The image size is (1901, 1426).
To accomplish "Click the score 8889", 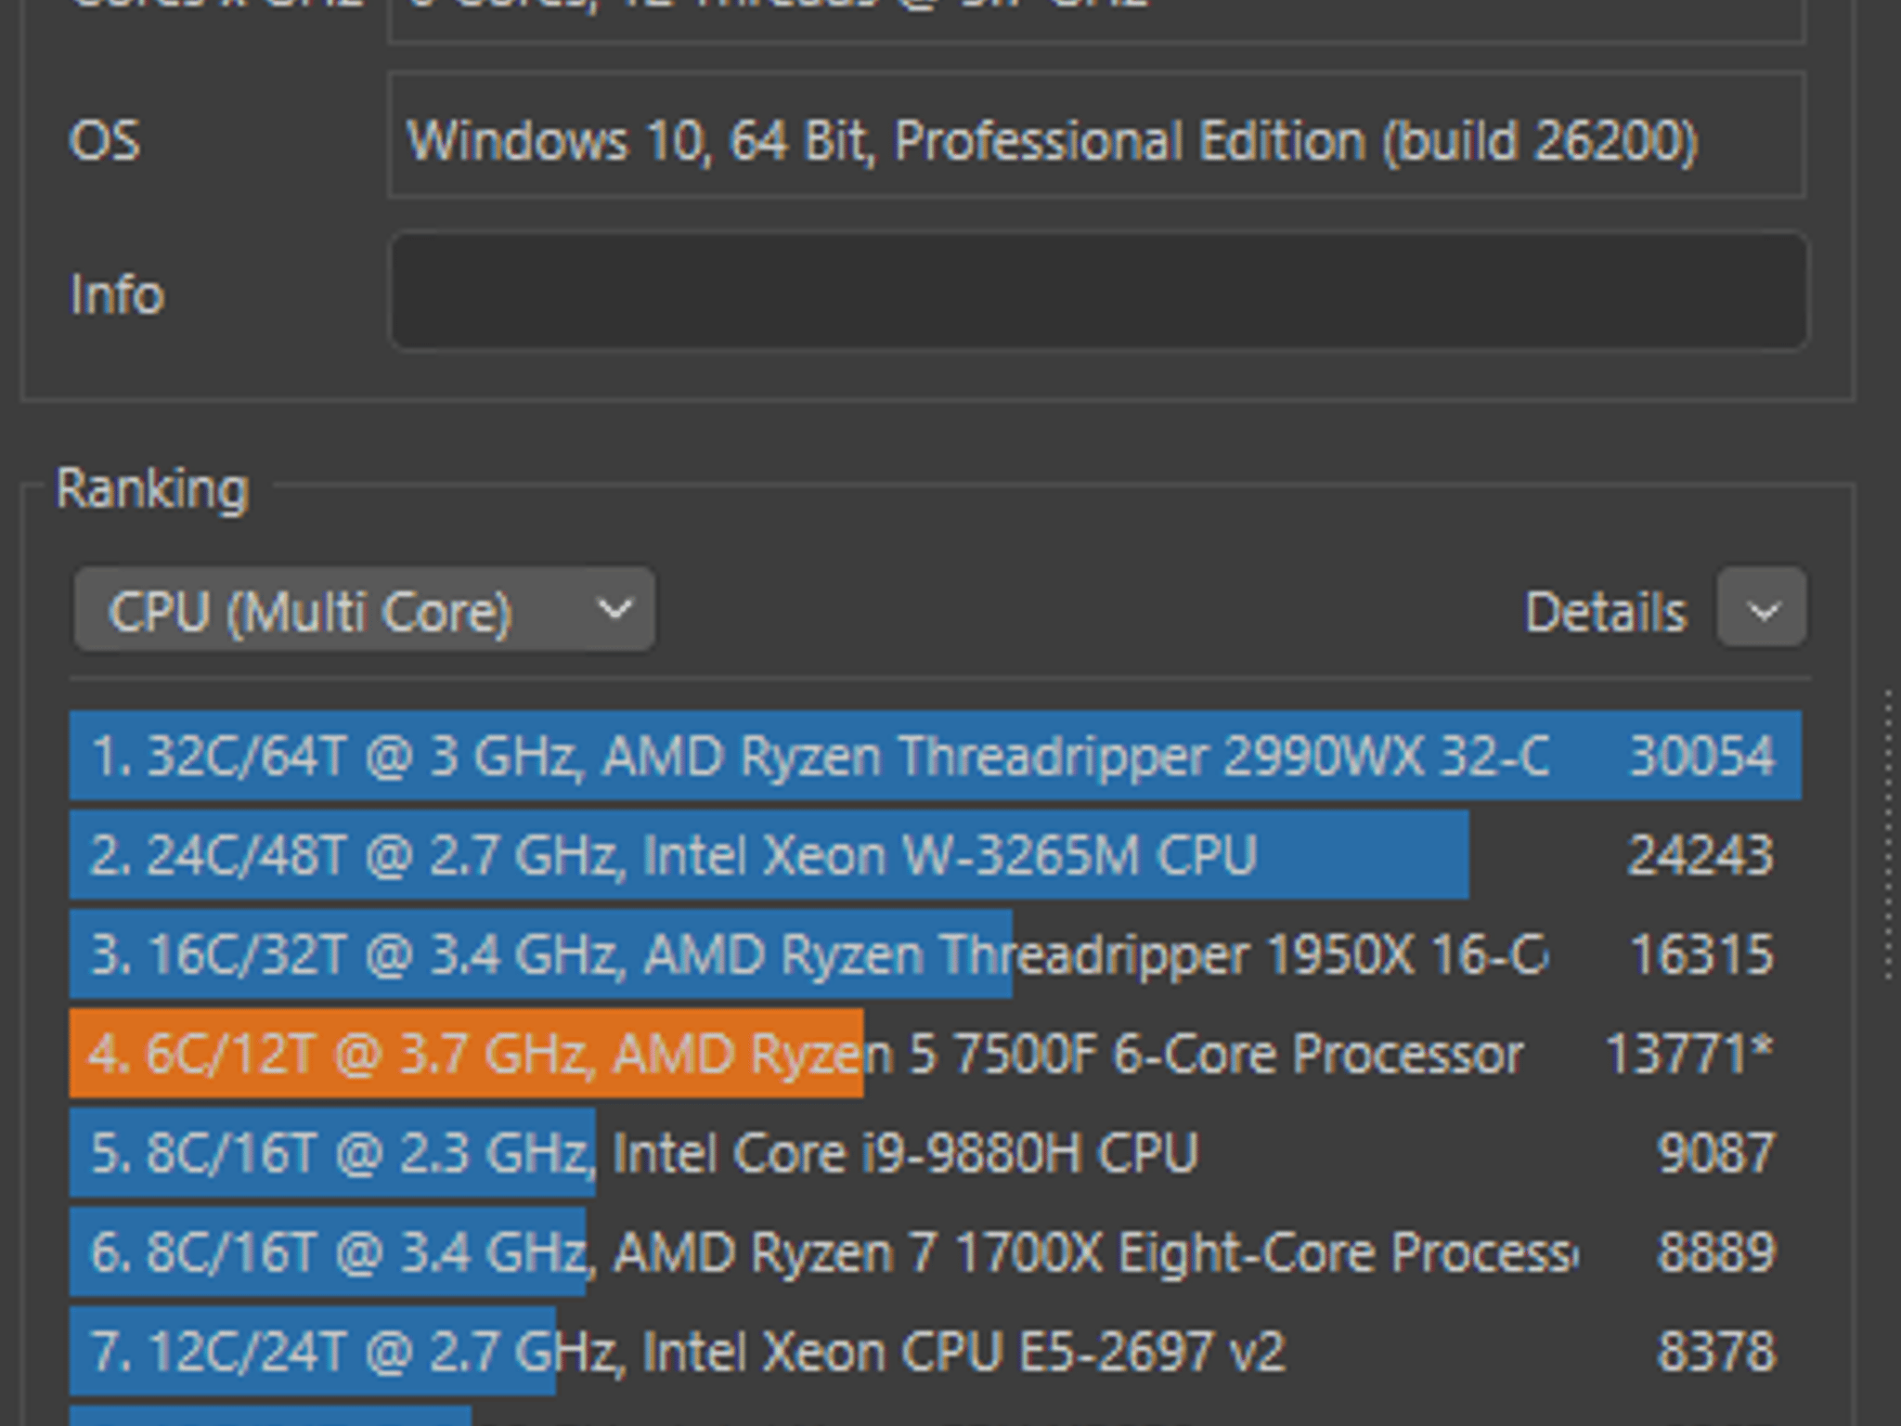I will (1715, 1251).
